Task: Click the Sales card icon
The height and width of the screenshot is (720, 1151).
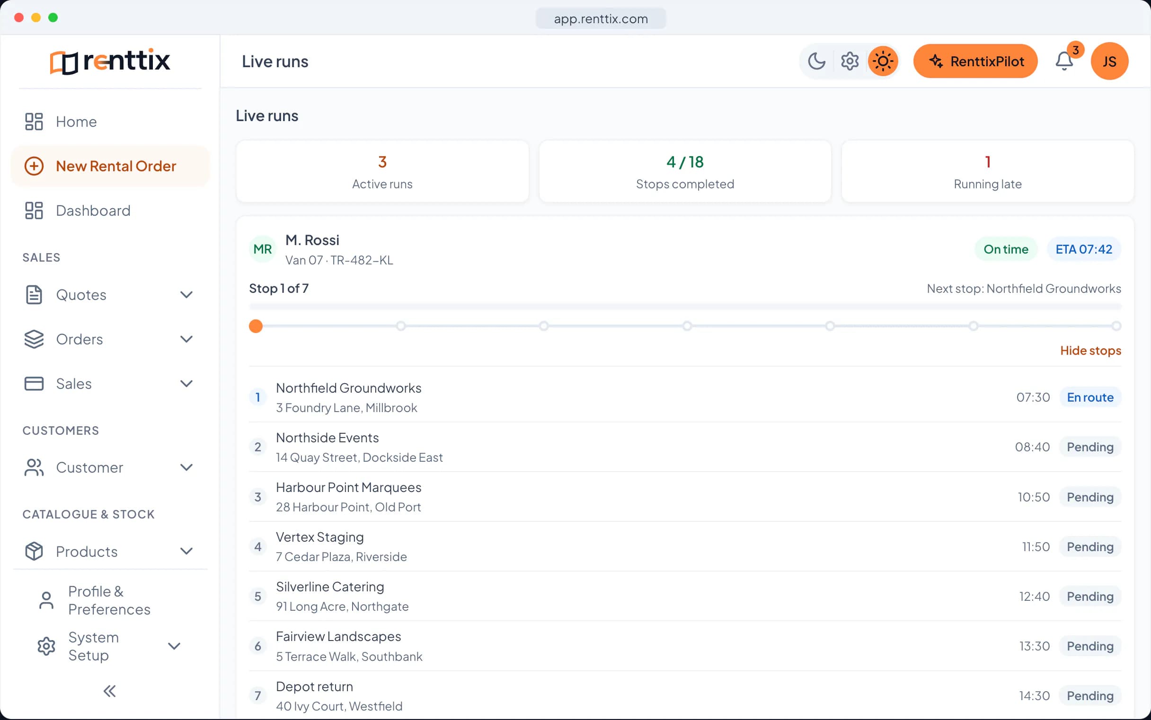Action: (x=34, y=383)
